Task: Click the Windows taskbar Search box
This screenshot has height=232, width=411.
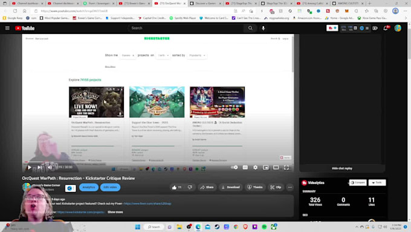Action: tap(154, 227)
